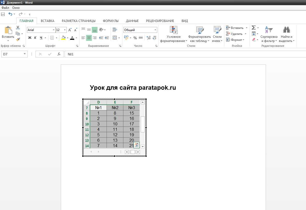Open the Общий number format dropdown
The width and height of the screenshot is (306, 210).
coord(155,30)
